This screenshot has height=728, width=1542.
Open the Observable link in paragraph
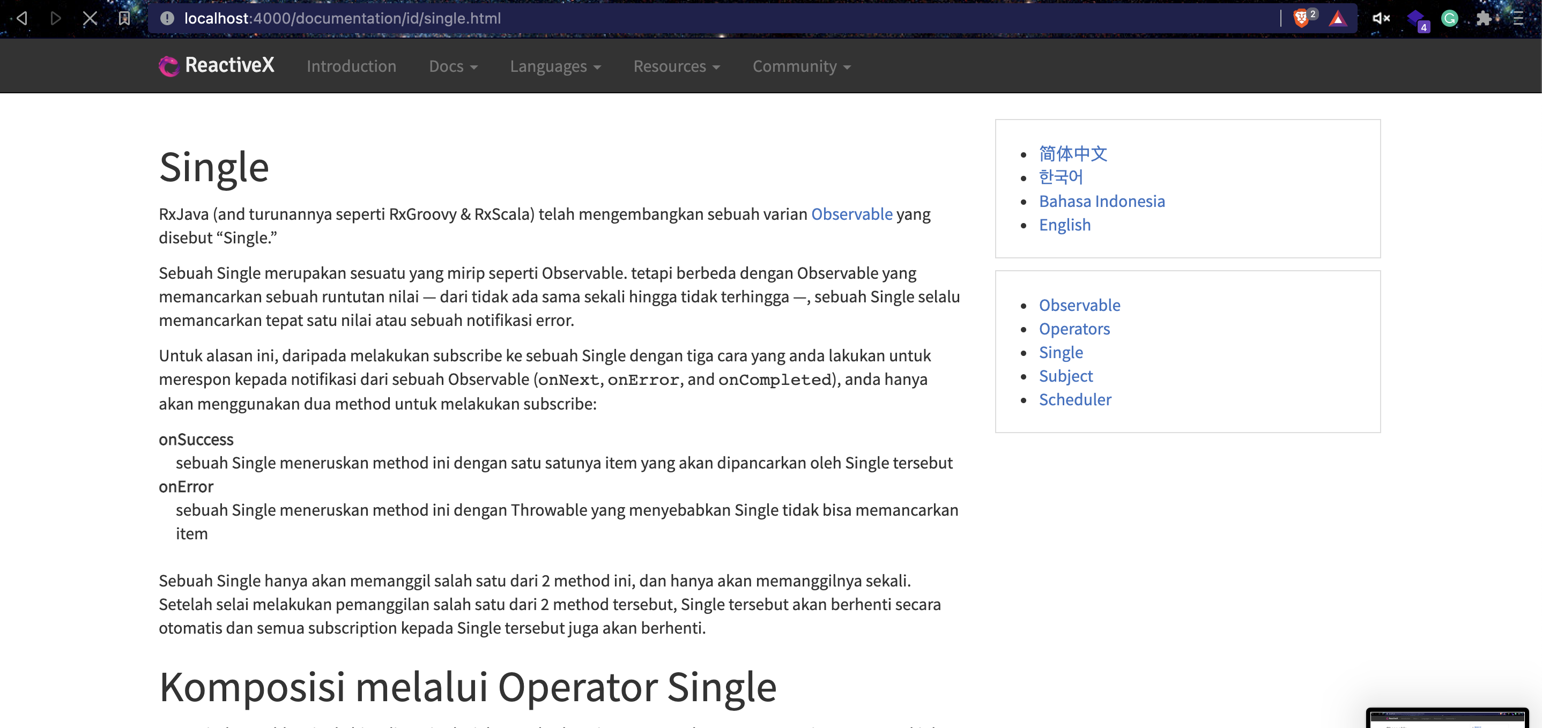[851, 214]
